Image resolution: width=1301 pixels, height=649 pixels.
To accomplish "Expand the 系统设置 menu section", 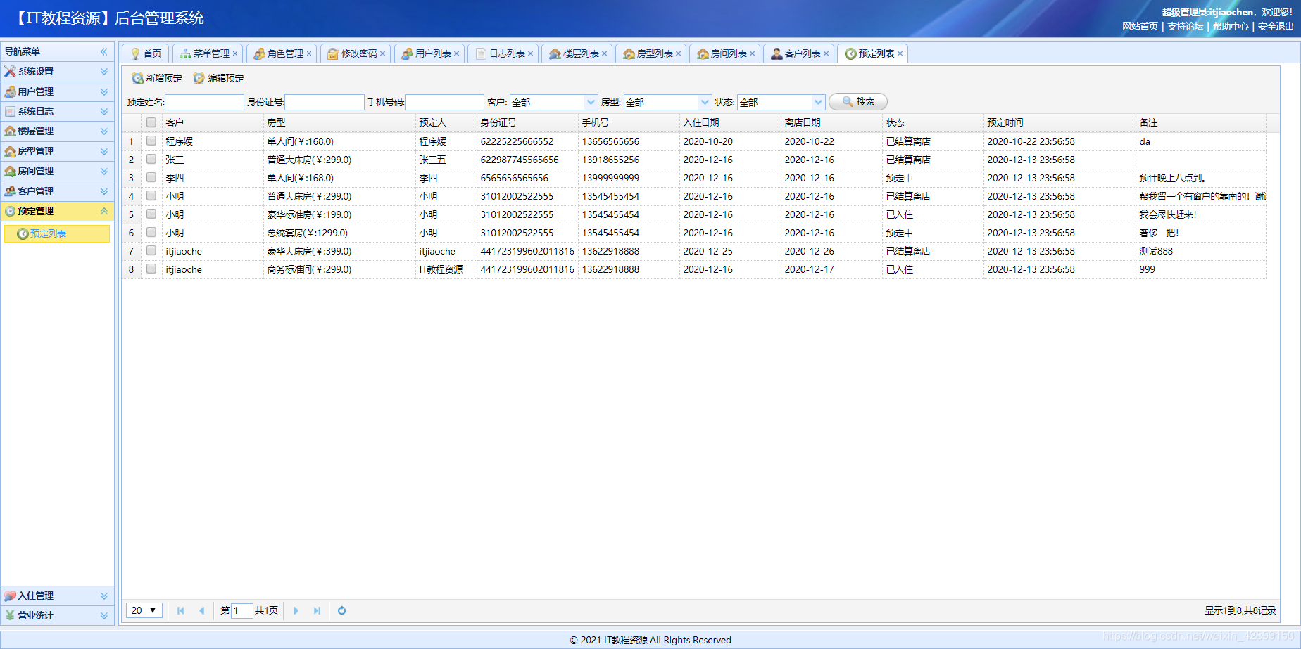I will click(x=104, y=72).
